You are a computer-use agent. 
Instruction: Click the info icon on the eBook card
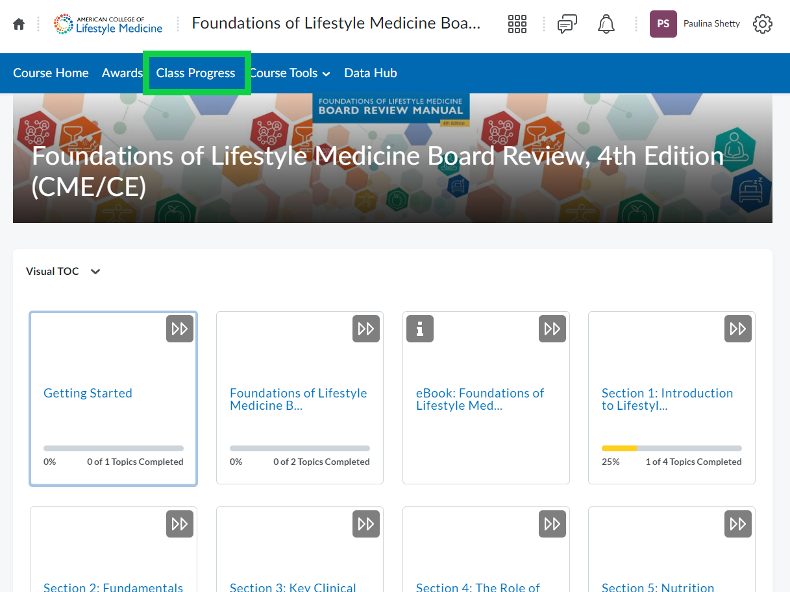point(420,329)
